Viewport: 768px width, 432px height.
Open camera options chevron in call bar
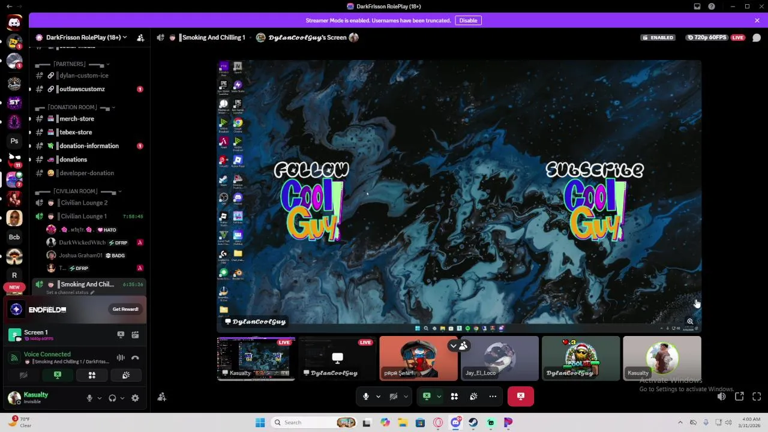(x=406, y=396)
